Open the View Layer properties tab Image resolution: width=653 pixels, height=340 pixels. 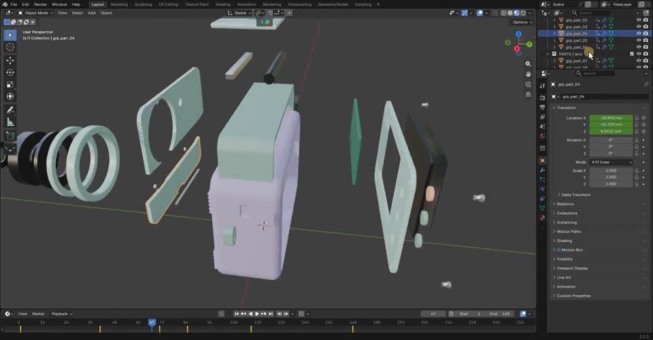(542, 117)
